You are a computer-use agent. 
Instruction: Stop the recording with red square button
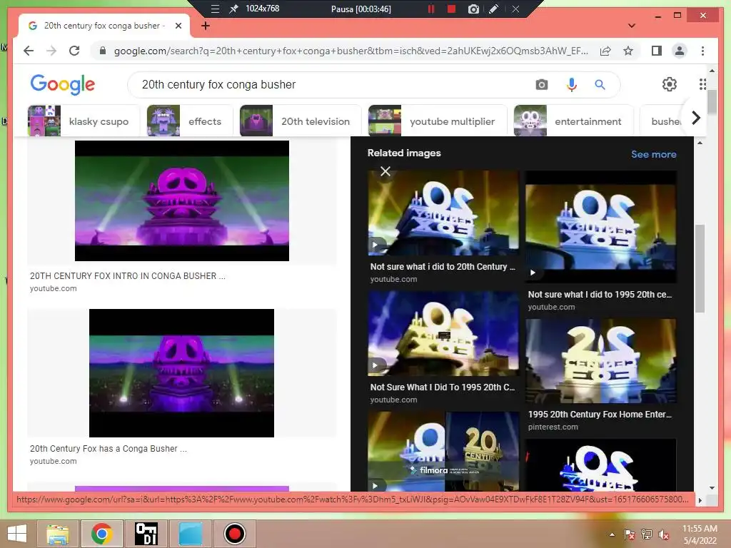(451, 9)
